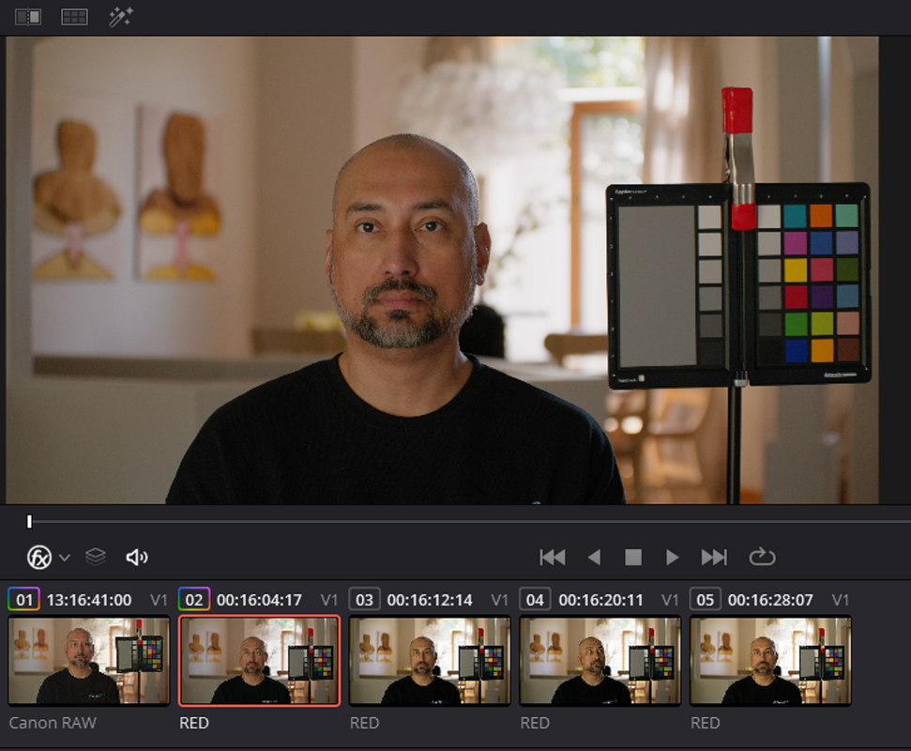Viewport: 911px width, 751px height.
Task: Play the clip in reverse
Action: point(594,558)
